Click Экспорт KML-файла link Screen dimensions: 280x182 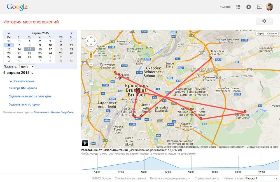[23, 88]
